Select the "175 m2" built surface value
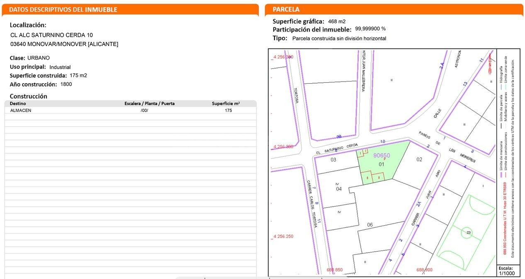The width and height of the screenshot is (525, 279). click(x=78, y=75)
